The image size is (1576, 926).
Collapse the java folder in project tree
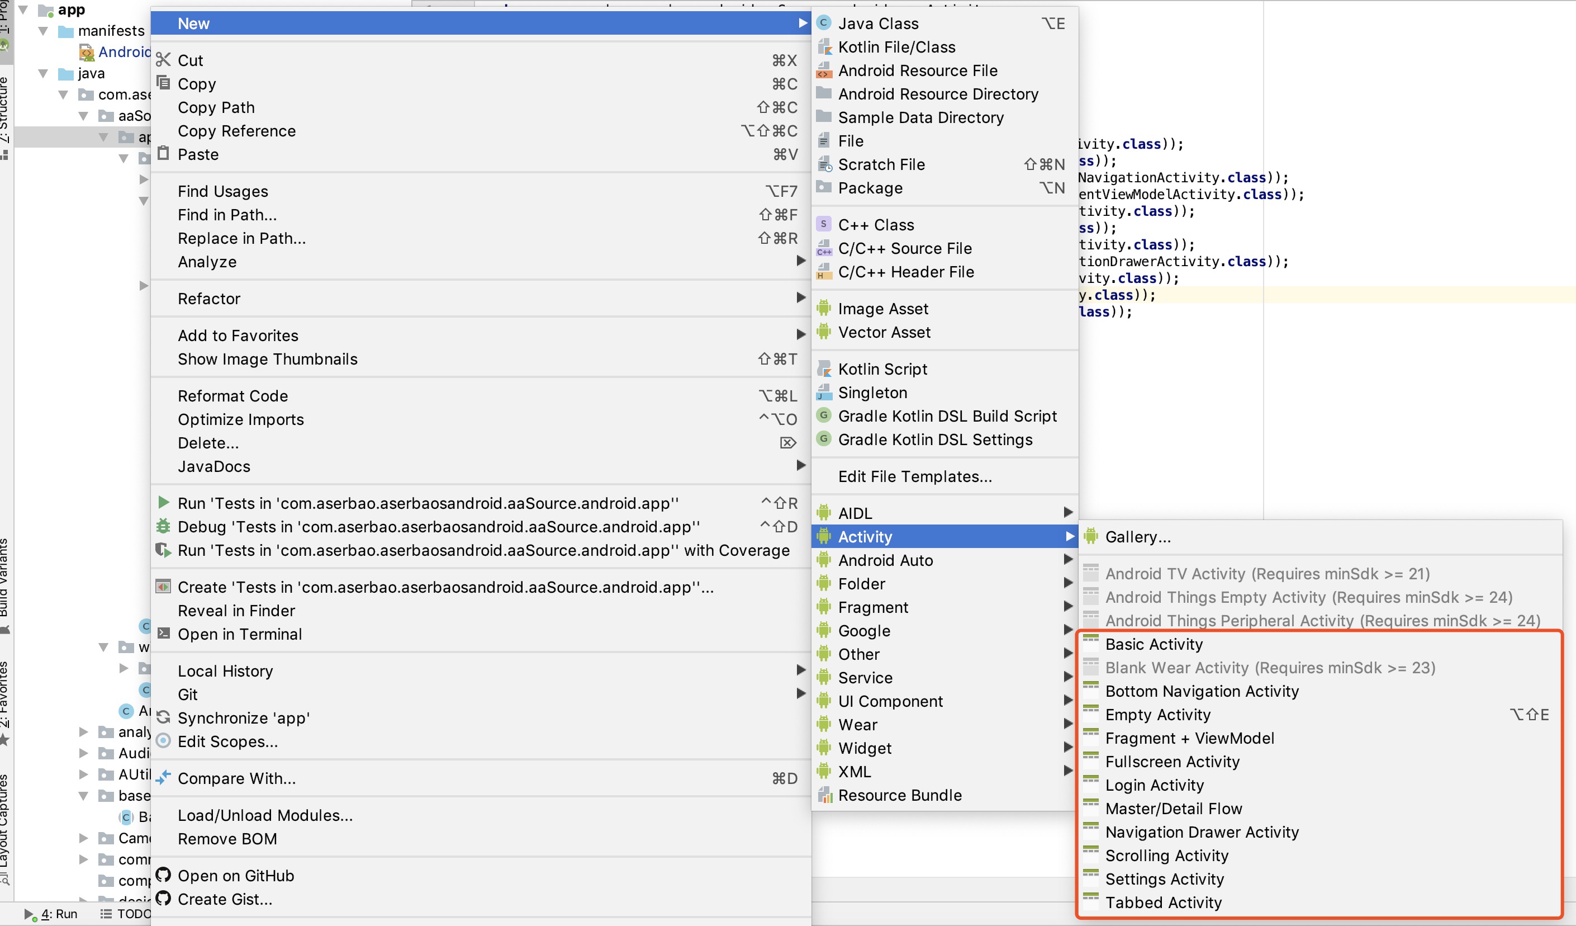43,73
